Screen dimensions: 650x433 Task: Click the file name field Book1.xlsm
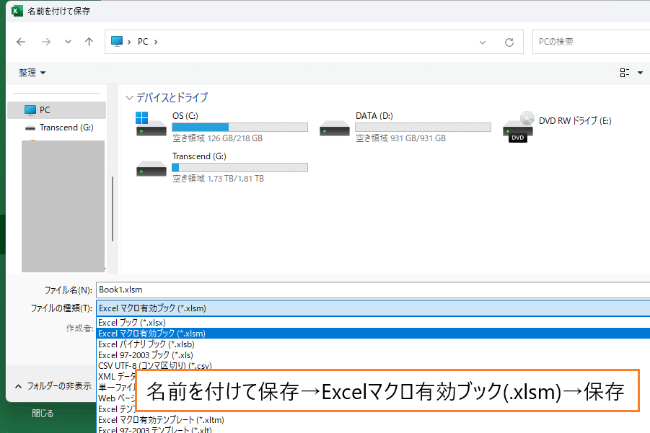pyautogui.click(x=373, y=290)
